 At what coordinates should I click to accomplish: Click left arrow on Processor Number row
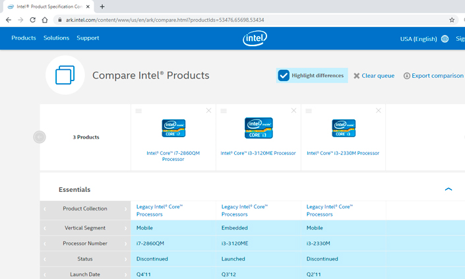click(45, 243)
